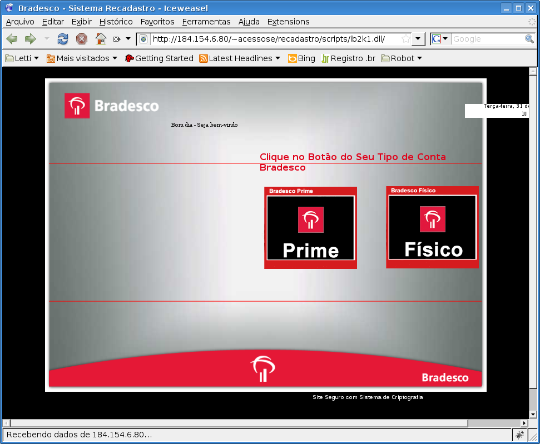Image resolution: width=540 pixels, height=444 pixels.
Task: Select the Bradesco Físico account button
Action: coord(433,227)
